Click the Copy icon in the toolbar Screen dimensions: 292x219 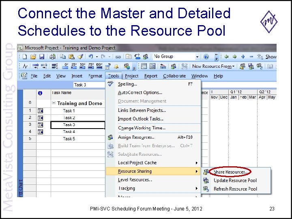63,57
